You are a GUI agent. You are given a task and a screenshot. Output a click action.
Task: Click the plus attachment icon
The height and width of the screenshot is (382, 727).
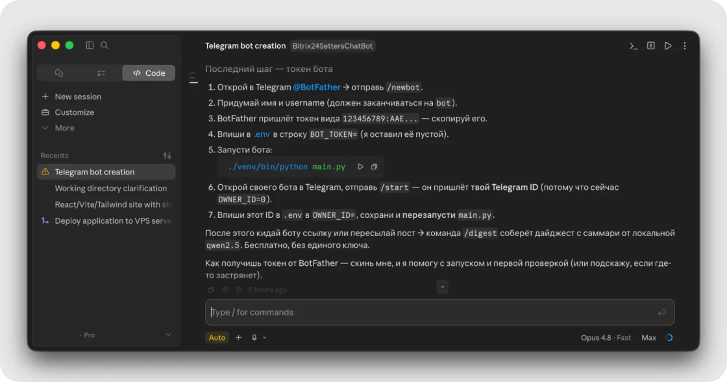click(238, 337)
